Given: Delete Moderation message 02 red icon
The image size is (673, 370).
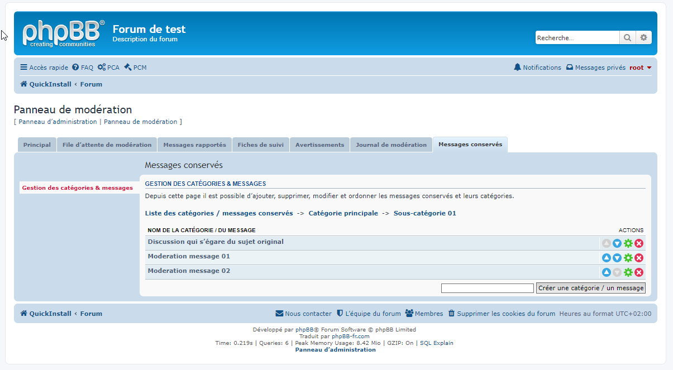Looking at the screenshot, I should point(639,272).
